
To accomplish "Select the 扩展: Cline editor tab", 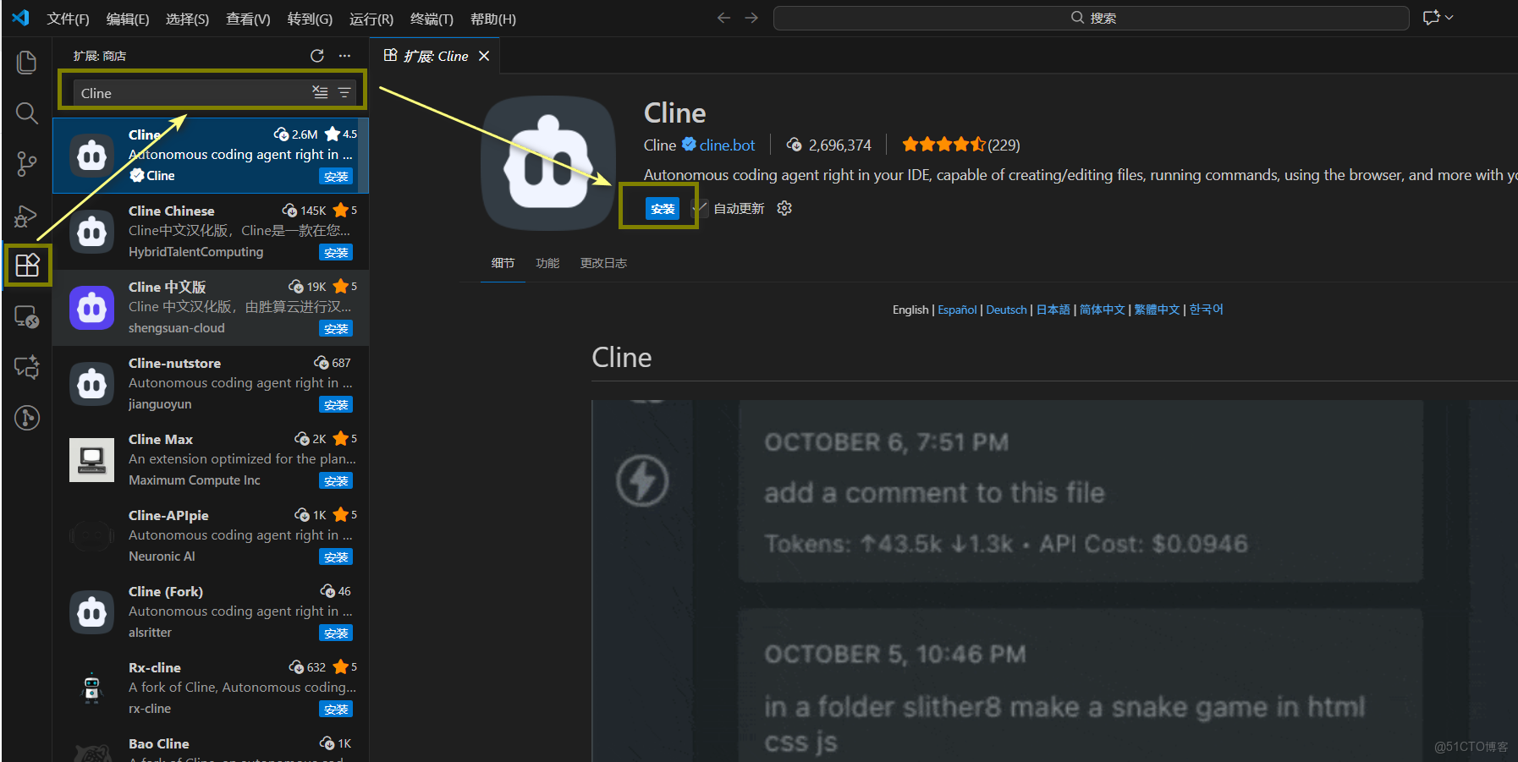I will 436,56.
